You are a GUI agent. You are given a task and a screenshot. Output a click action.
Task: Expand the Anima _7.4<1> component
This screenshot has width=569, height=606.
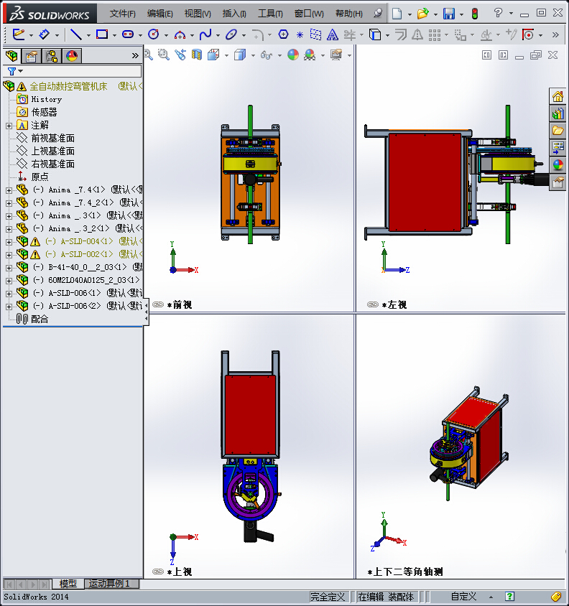[x=9, y=190]
